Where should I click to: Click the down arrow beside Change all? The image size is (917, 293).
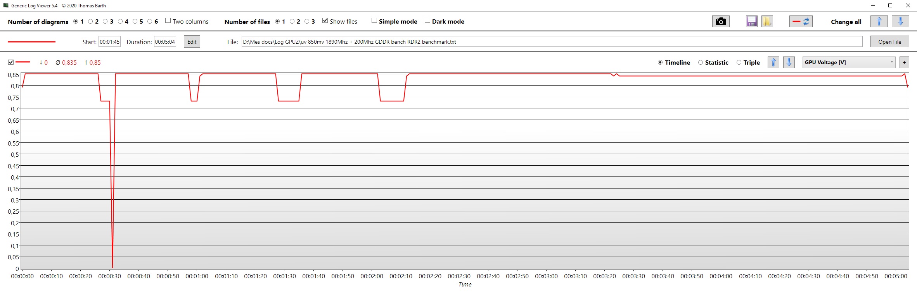pos(900,22)
